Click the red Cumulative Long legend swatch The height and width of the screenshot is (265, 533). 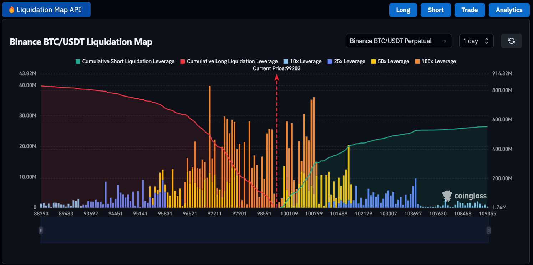[x=182, y=61]
